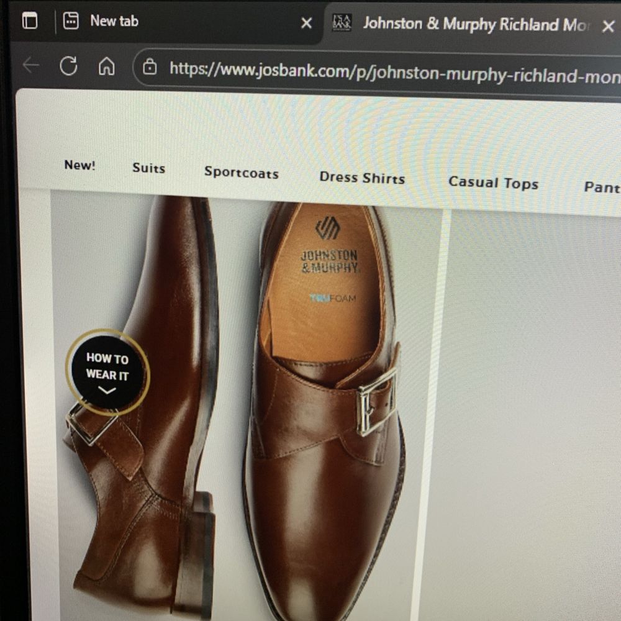This screenshot has height=621, width=621.
Task: Open the Suits navigation menu
Action: pyautogui.click(x=148, y=168)
